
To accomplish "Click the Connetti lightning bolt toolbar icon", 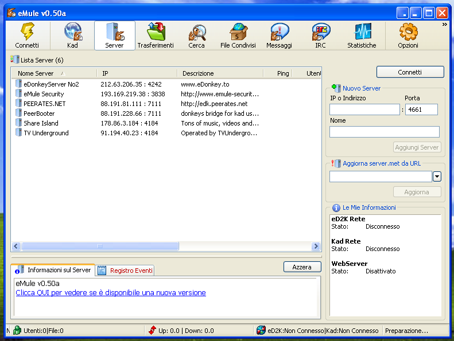I will point(27,36).
